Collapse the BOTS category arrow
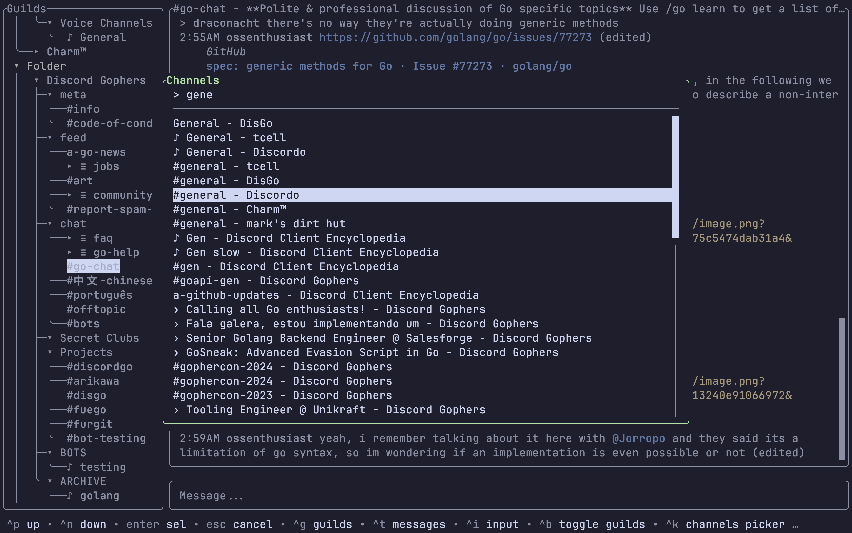Image resolution: width=852 pixels, height=533 pixels. click(x=50, y=453)
